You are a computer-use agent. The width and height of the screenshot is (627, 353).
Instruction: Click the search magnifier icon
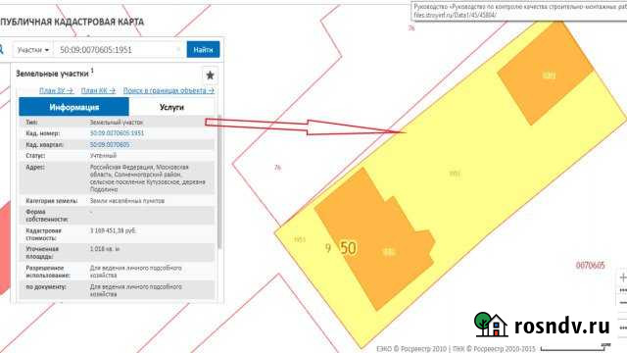1,50
